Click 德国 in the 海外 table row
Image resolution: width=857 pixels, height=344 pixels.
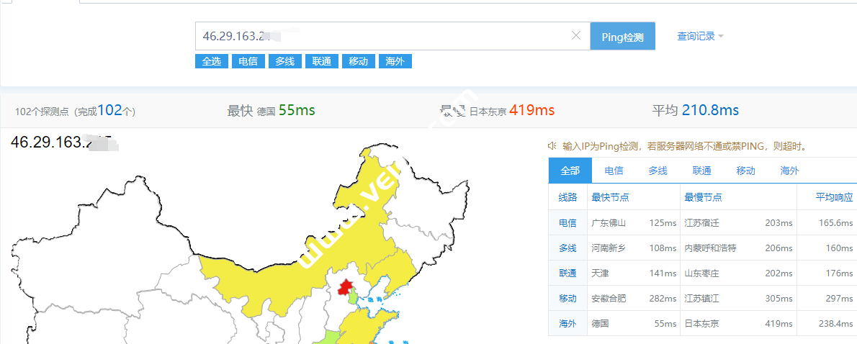[600, 323]
